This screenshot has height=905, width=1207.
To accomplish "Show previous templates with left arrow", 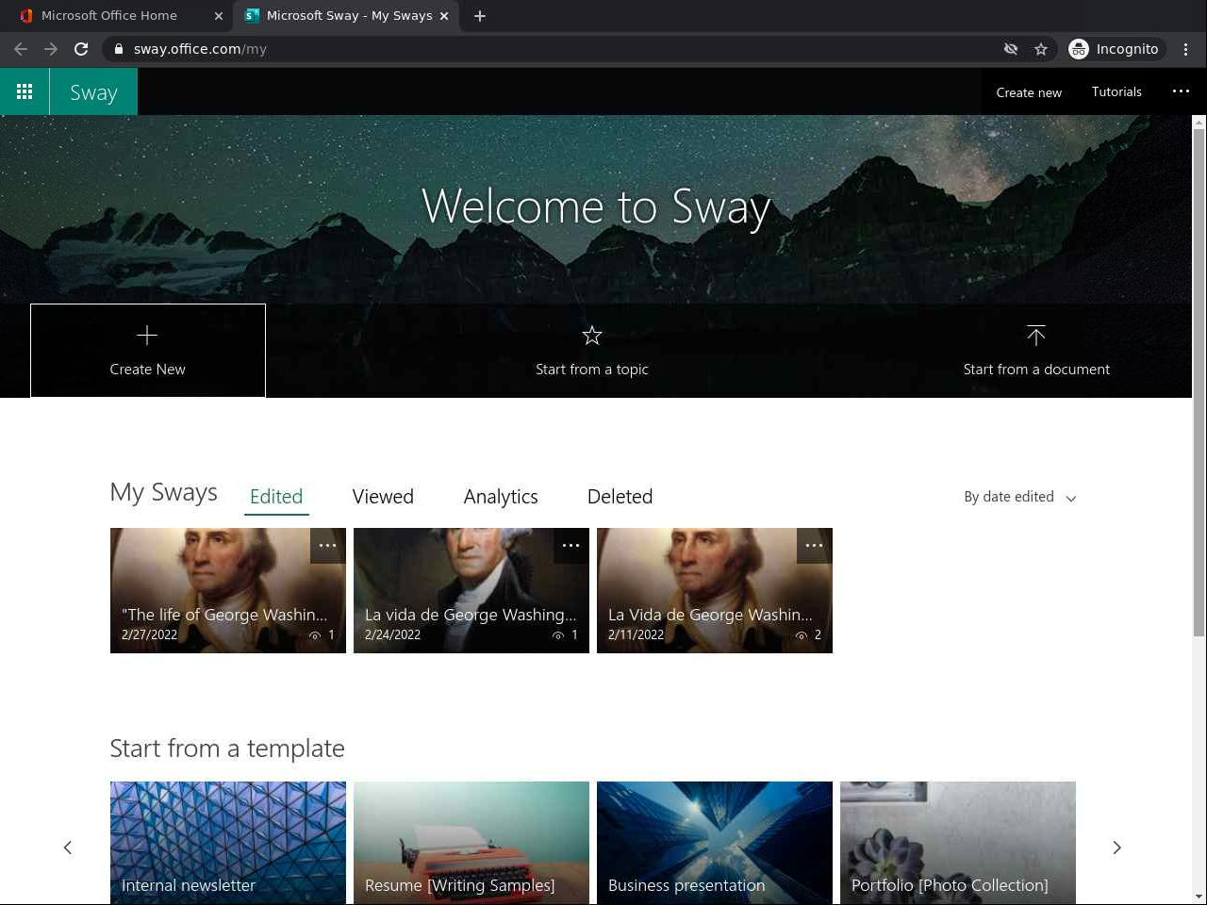I will [x=68, y=847].
